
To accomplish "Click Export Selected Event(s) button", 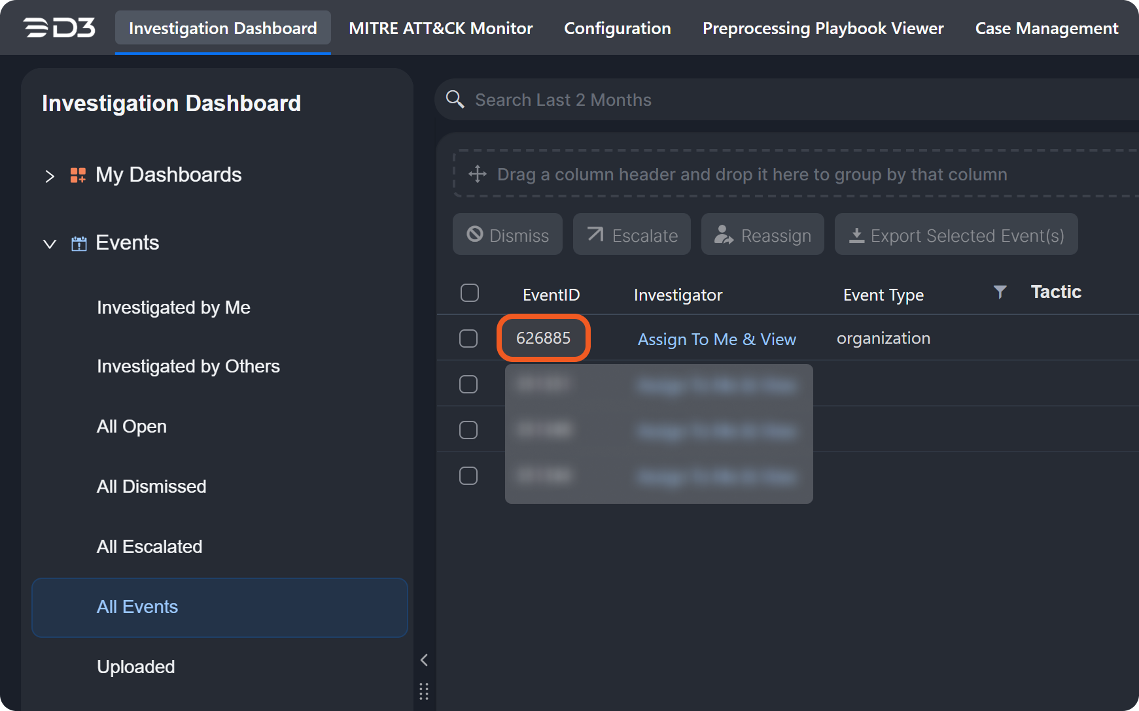I will point(956,235).
